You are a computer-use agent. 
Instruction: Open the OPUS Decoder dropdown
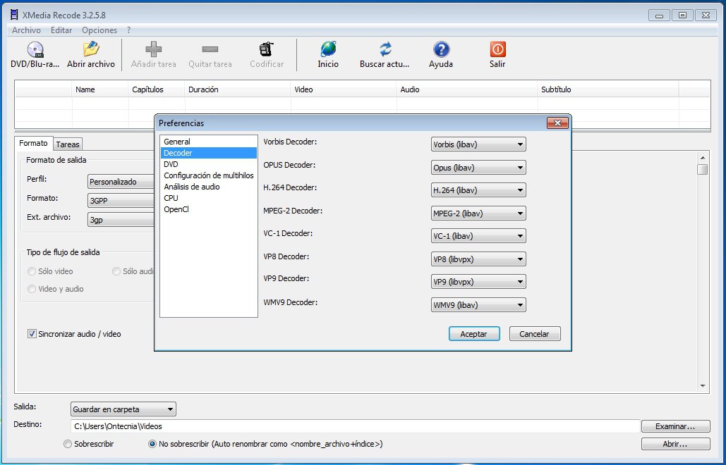pos(478,167)
